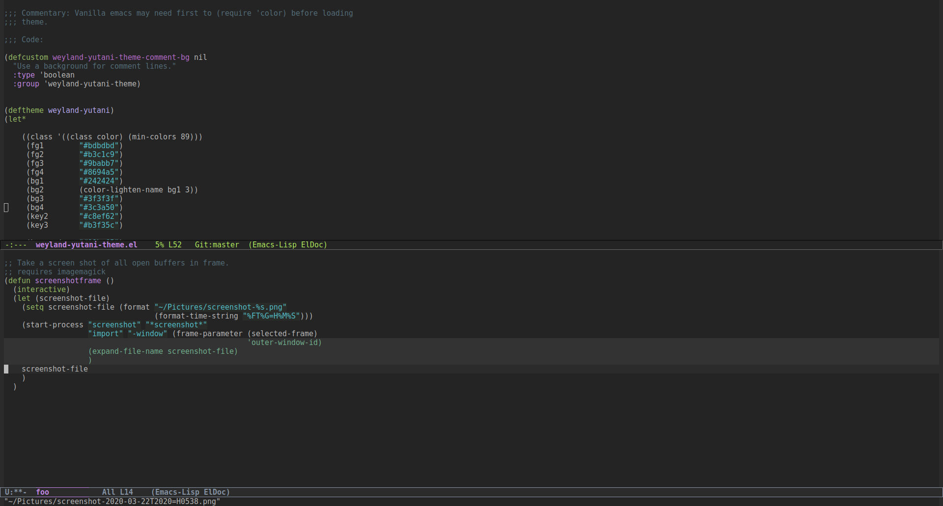Click (Emacs-Lisp ElDoc) mode in upper mode line
Image resolution: width=943 pixels, height=506 pixels.
pos(288,244)
